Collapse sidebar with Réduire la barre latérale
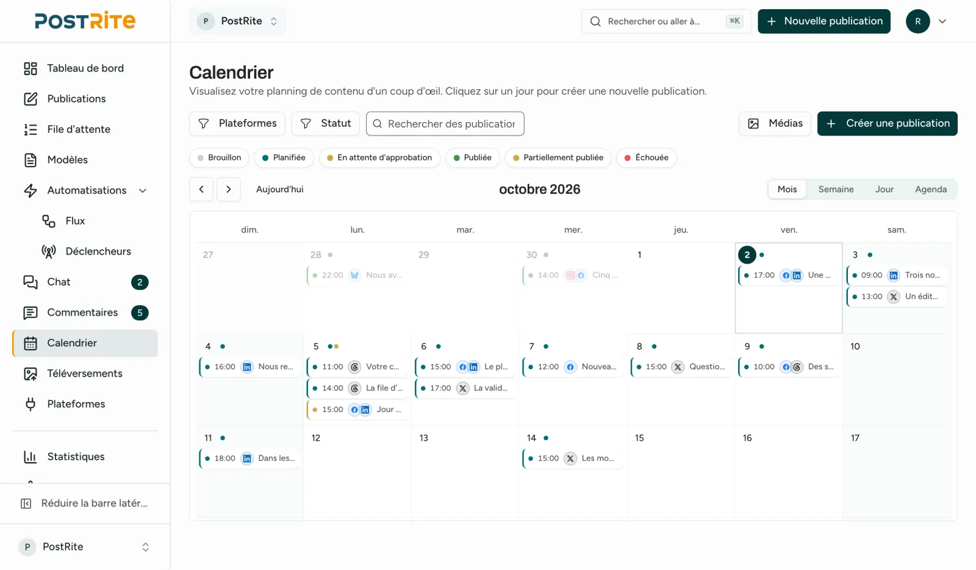Screen dimensions: 976x570 [x=85, y=503]
